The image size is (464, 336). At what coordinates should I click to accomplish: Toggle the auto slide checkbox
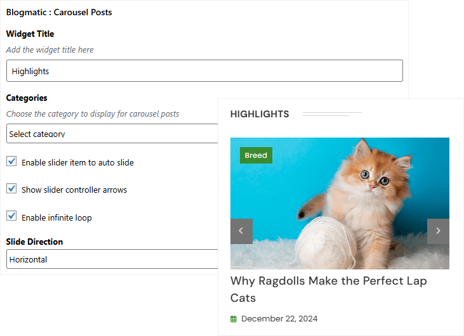[11, 162]
